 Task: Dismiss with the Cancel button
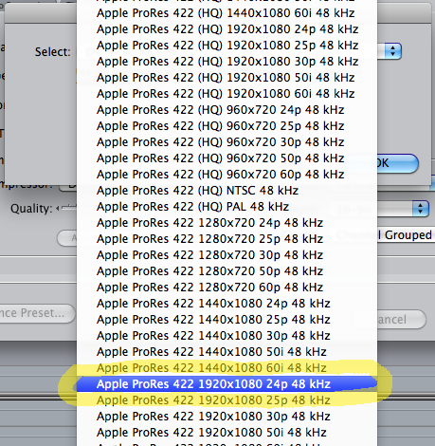point(401,319)
